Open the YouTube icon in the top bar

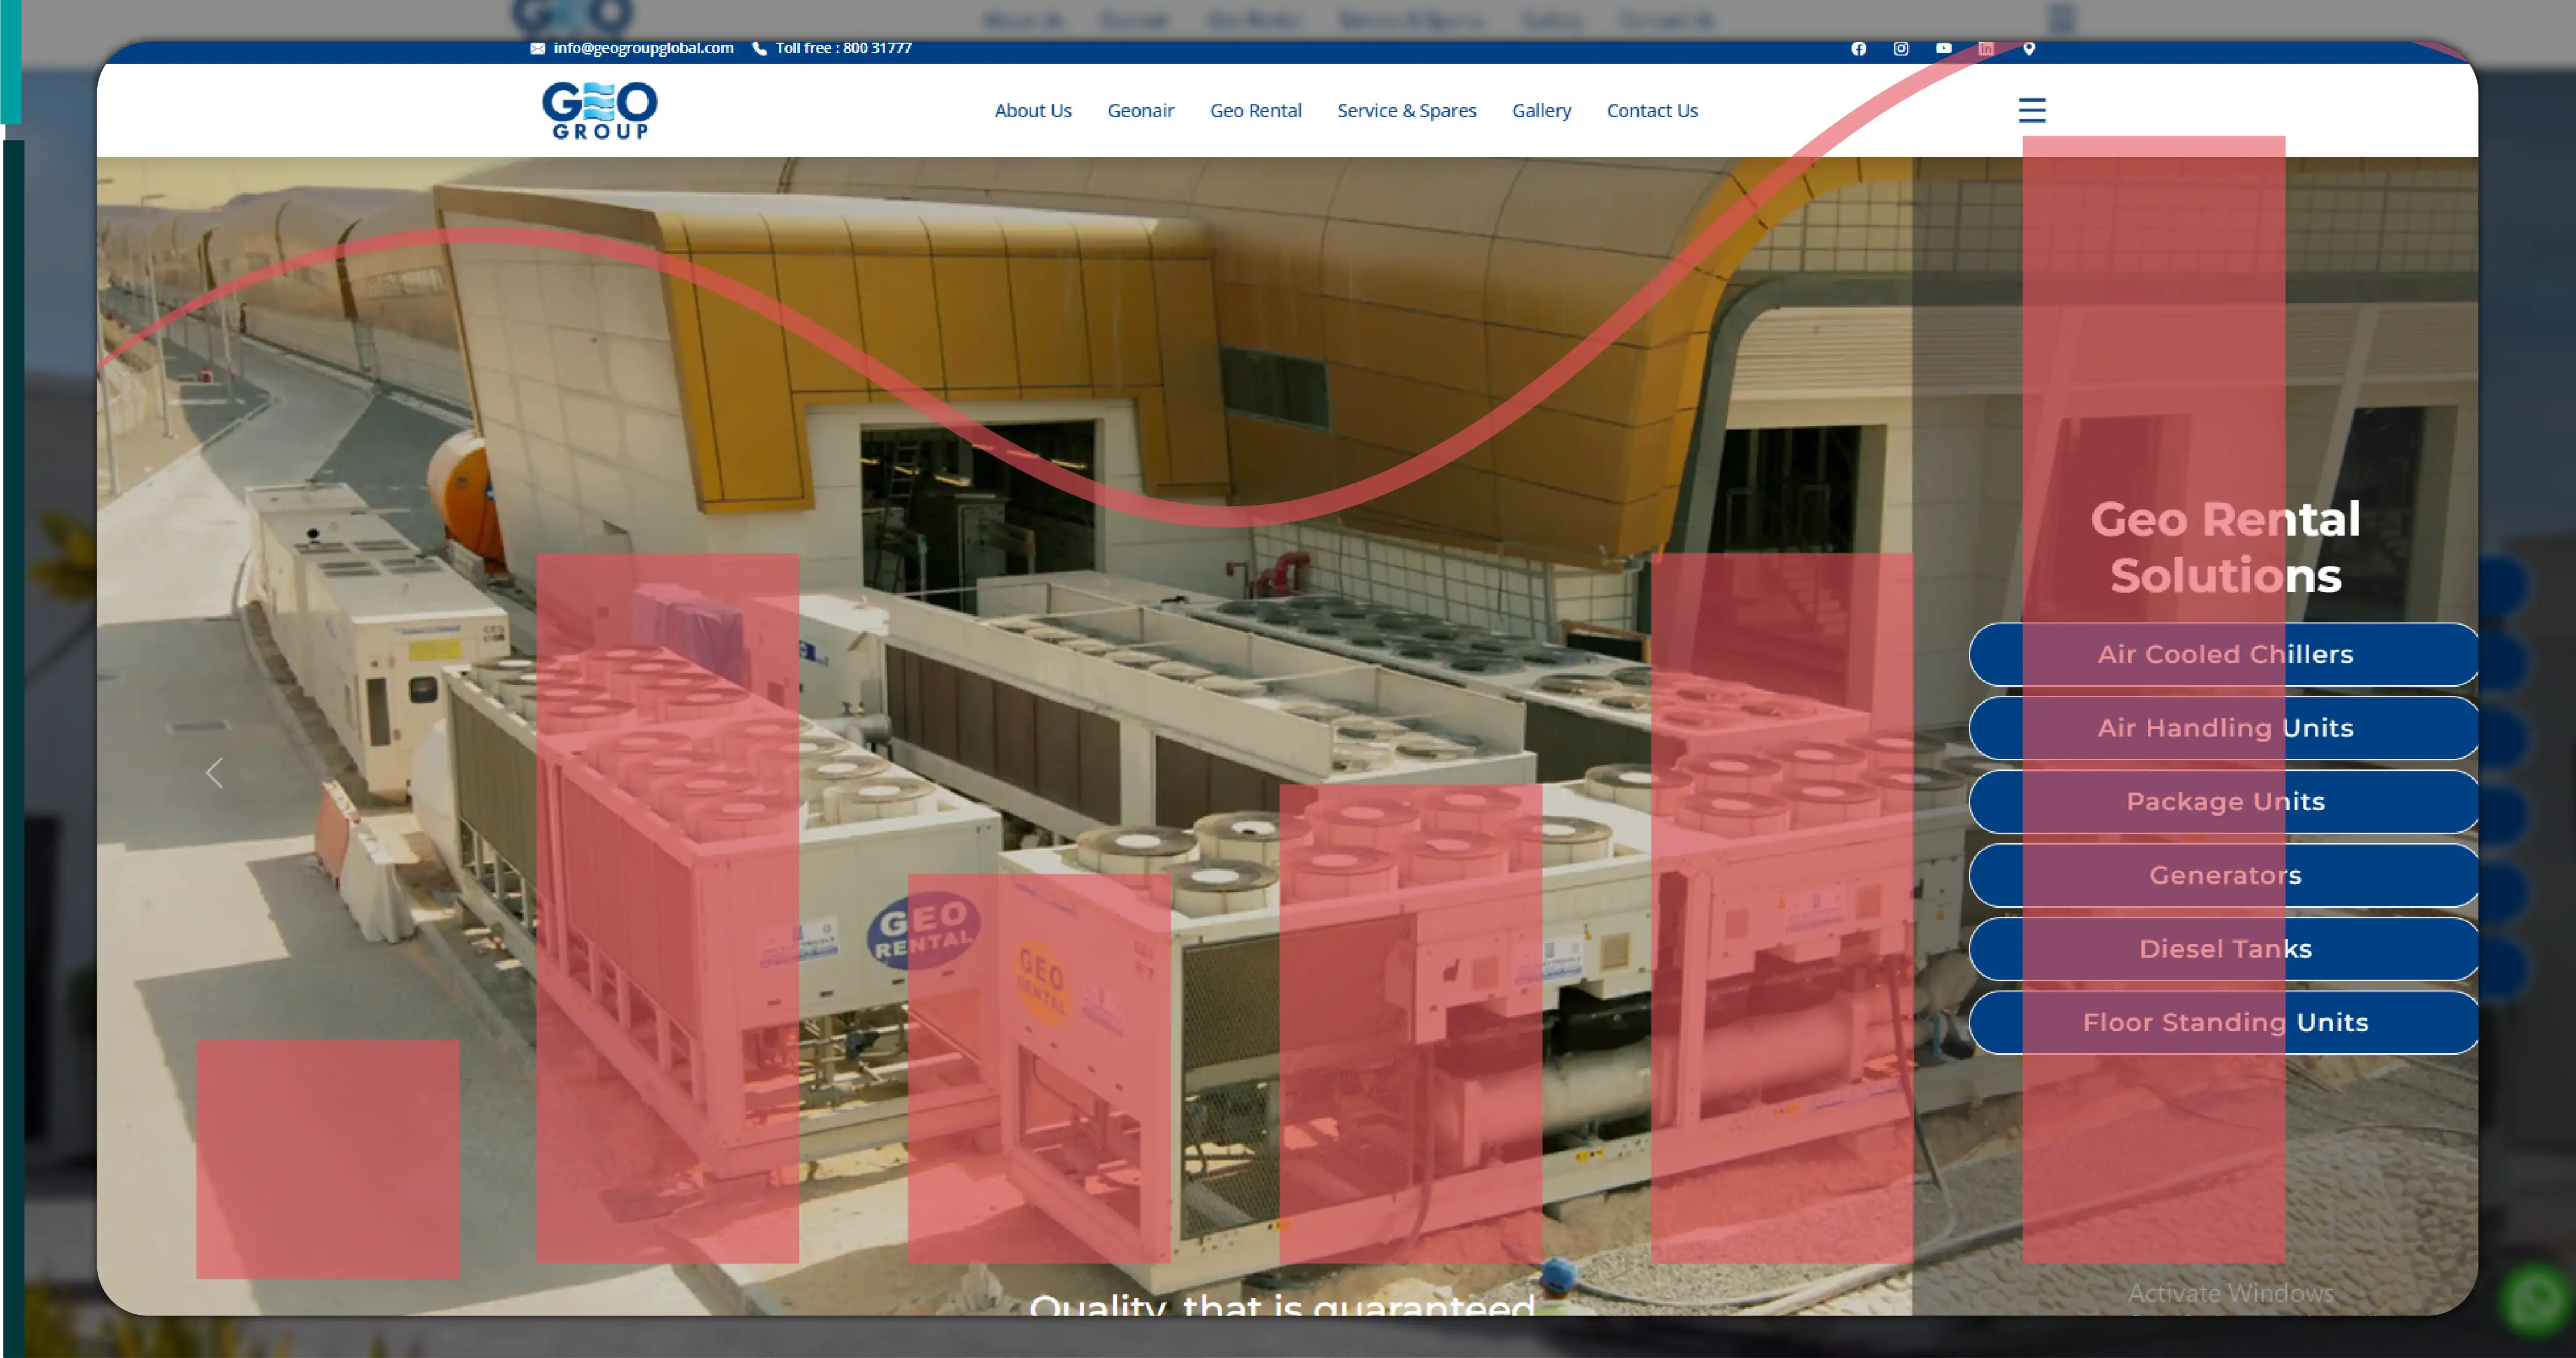pyautogui.click(x=1943, y=48)
